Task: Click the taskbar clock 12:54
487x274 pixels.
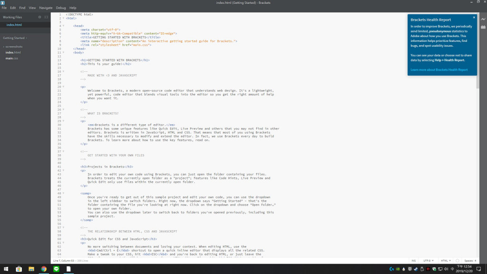Action: pyautogui.click(x=464, y=269)
